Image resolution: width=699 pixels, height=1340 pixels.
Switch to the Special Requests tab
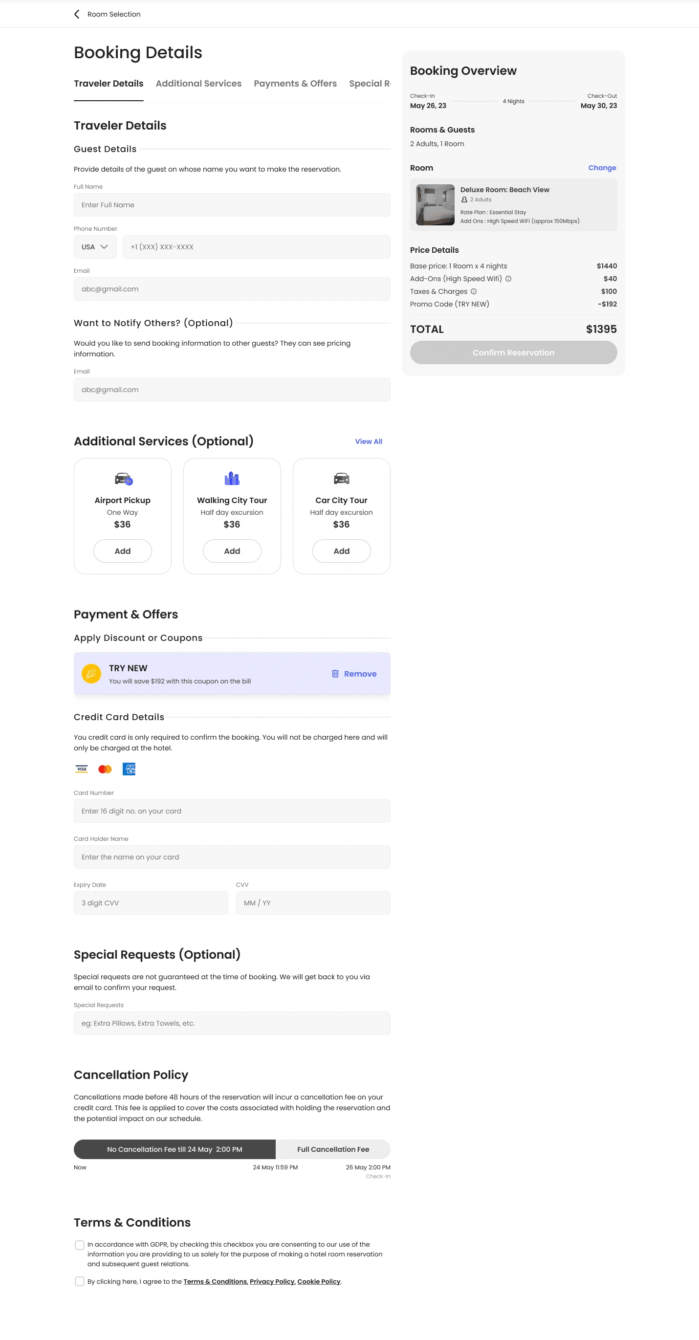tap(370, 84)
